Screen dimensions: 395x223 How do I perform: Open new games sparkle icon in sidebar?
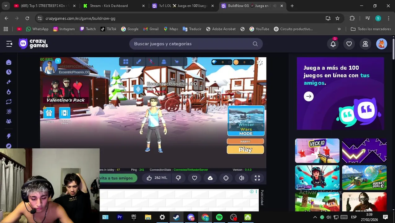(9, 82)
